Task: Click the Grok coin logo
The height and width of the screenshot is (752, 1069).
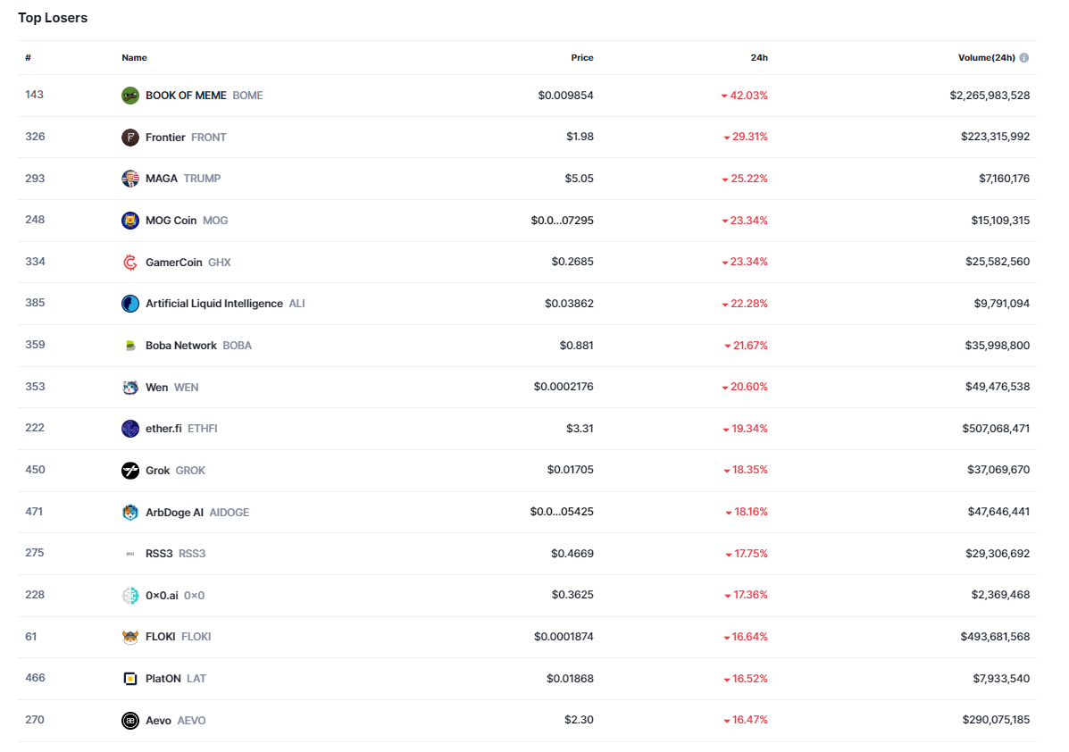Action: click(x=130, y=471)
